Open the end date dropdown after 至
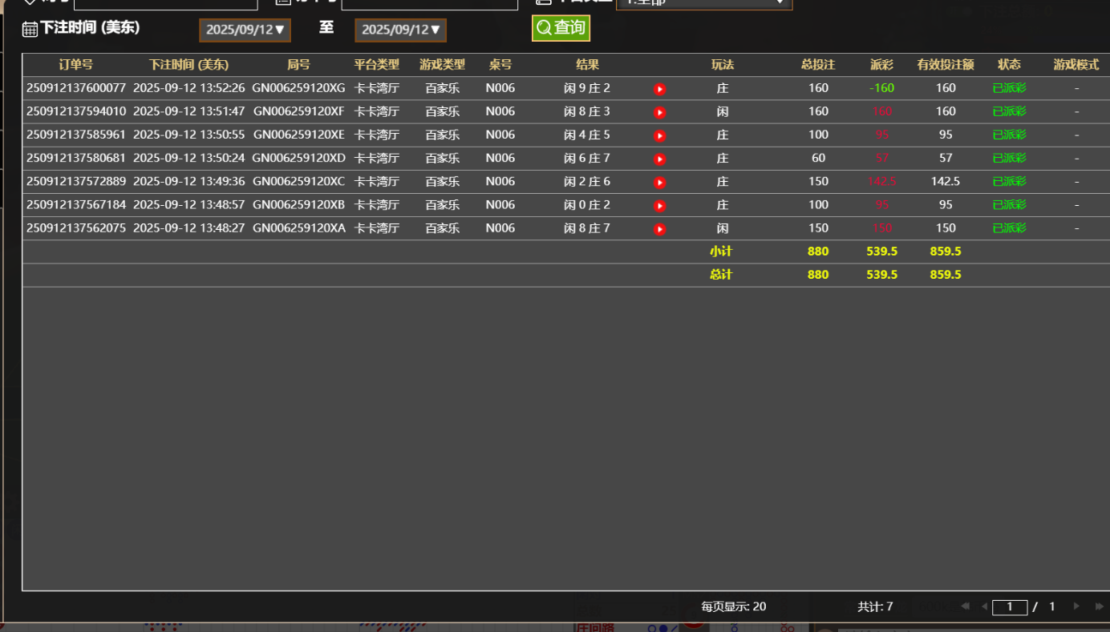The width and height of the screenshot is (1110, 632). point(400,30)
